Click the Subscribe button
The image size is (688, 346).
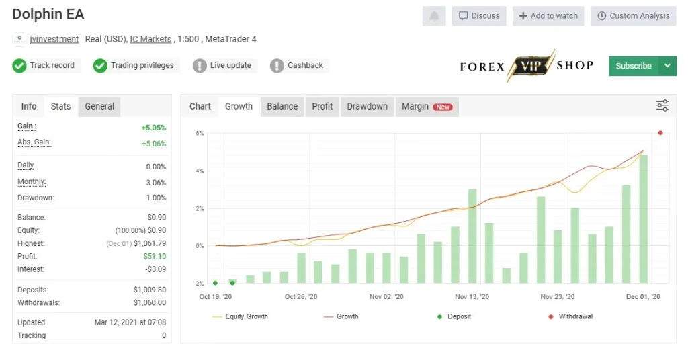coord(633,66)
